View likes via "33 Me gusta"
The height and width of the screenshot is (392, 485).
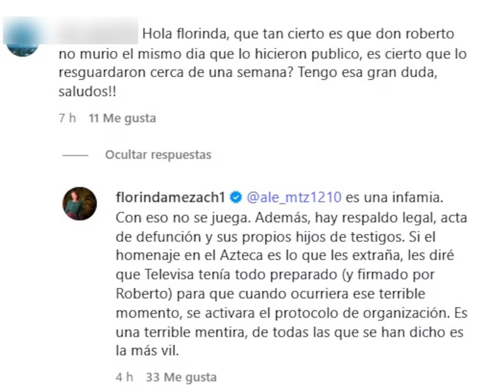coord(181,377)
